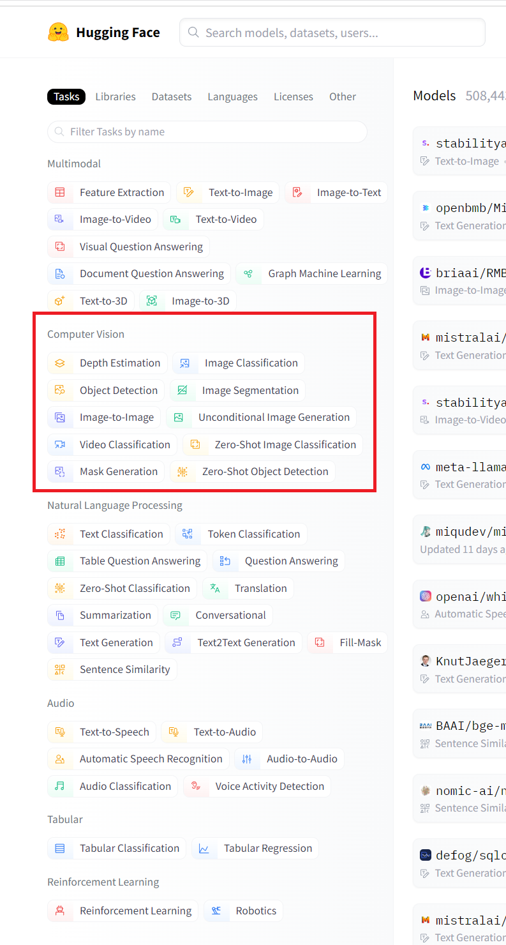Image resolution: width=506 pixels, height=945 pixels.
Task: Click the Conversational chat bubble icon
Action: 175,615
